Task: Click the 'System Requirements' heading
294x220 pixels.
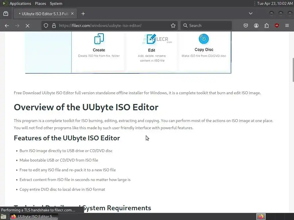Action: pos(117,208)
